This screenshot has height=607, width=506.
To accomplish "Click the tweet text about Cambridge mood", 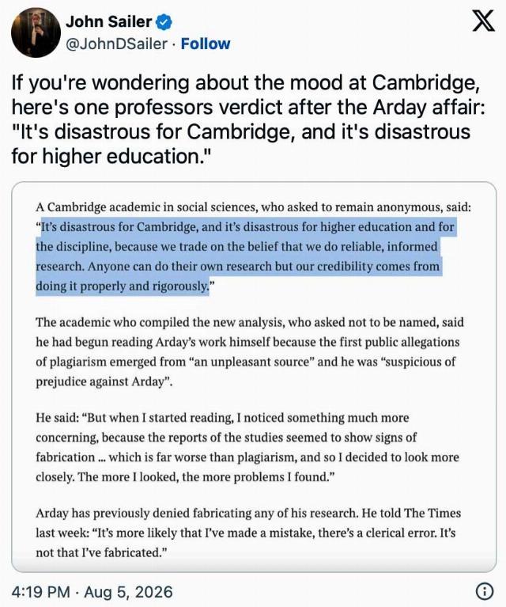I will pos(247,120).
